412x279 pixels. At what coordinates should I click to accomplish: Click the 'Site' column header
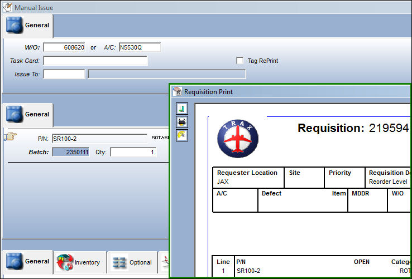pyautogui.click(x=295, y=173)
